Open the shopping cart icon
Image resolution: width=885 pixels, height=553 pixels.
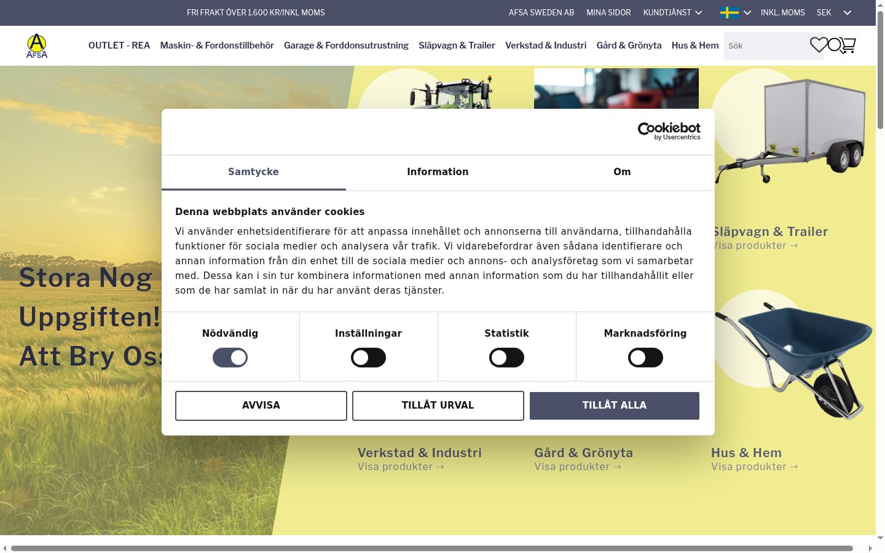pos(848,45)
